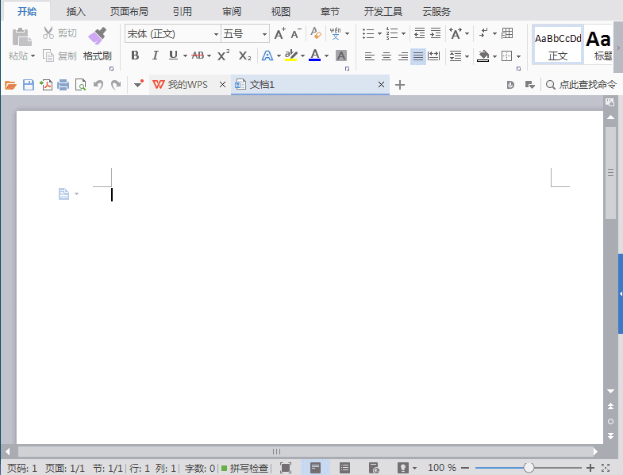This screenshot has width=623, height=475.
Task: Toggle Underline formatting
Action: 173,56
